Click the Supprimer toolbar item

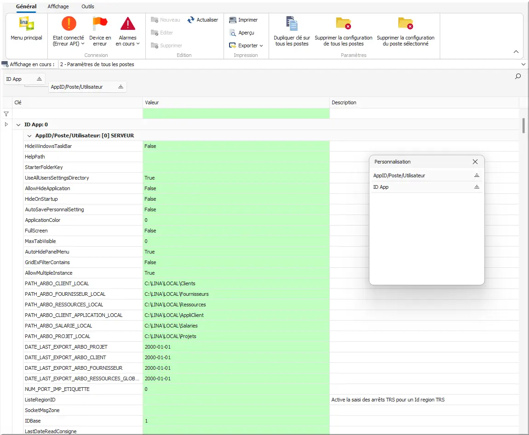167,45
